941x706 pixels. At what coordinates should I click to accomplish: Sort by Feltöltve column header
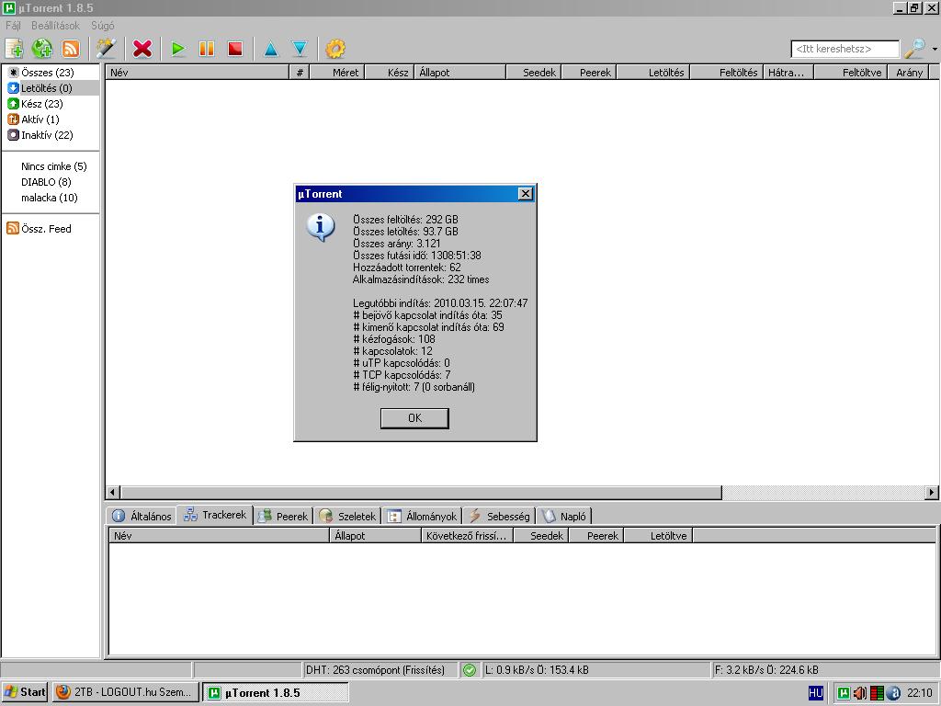850,72
